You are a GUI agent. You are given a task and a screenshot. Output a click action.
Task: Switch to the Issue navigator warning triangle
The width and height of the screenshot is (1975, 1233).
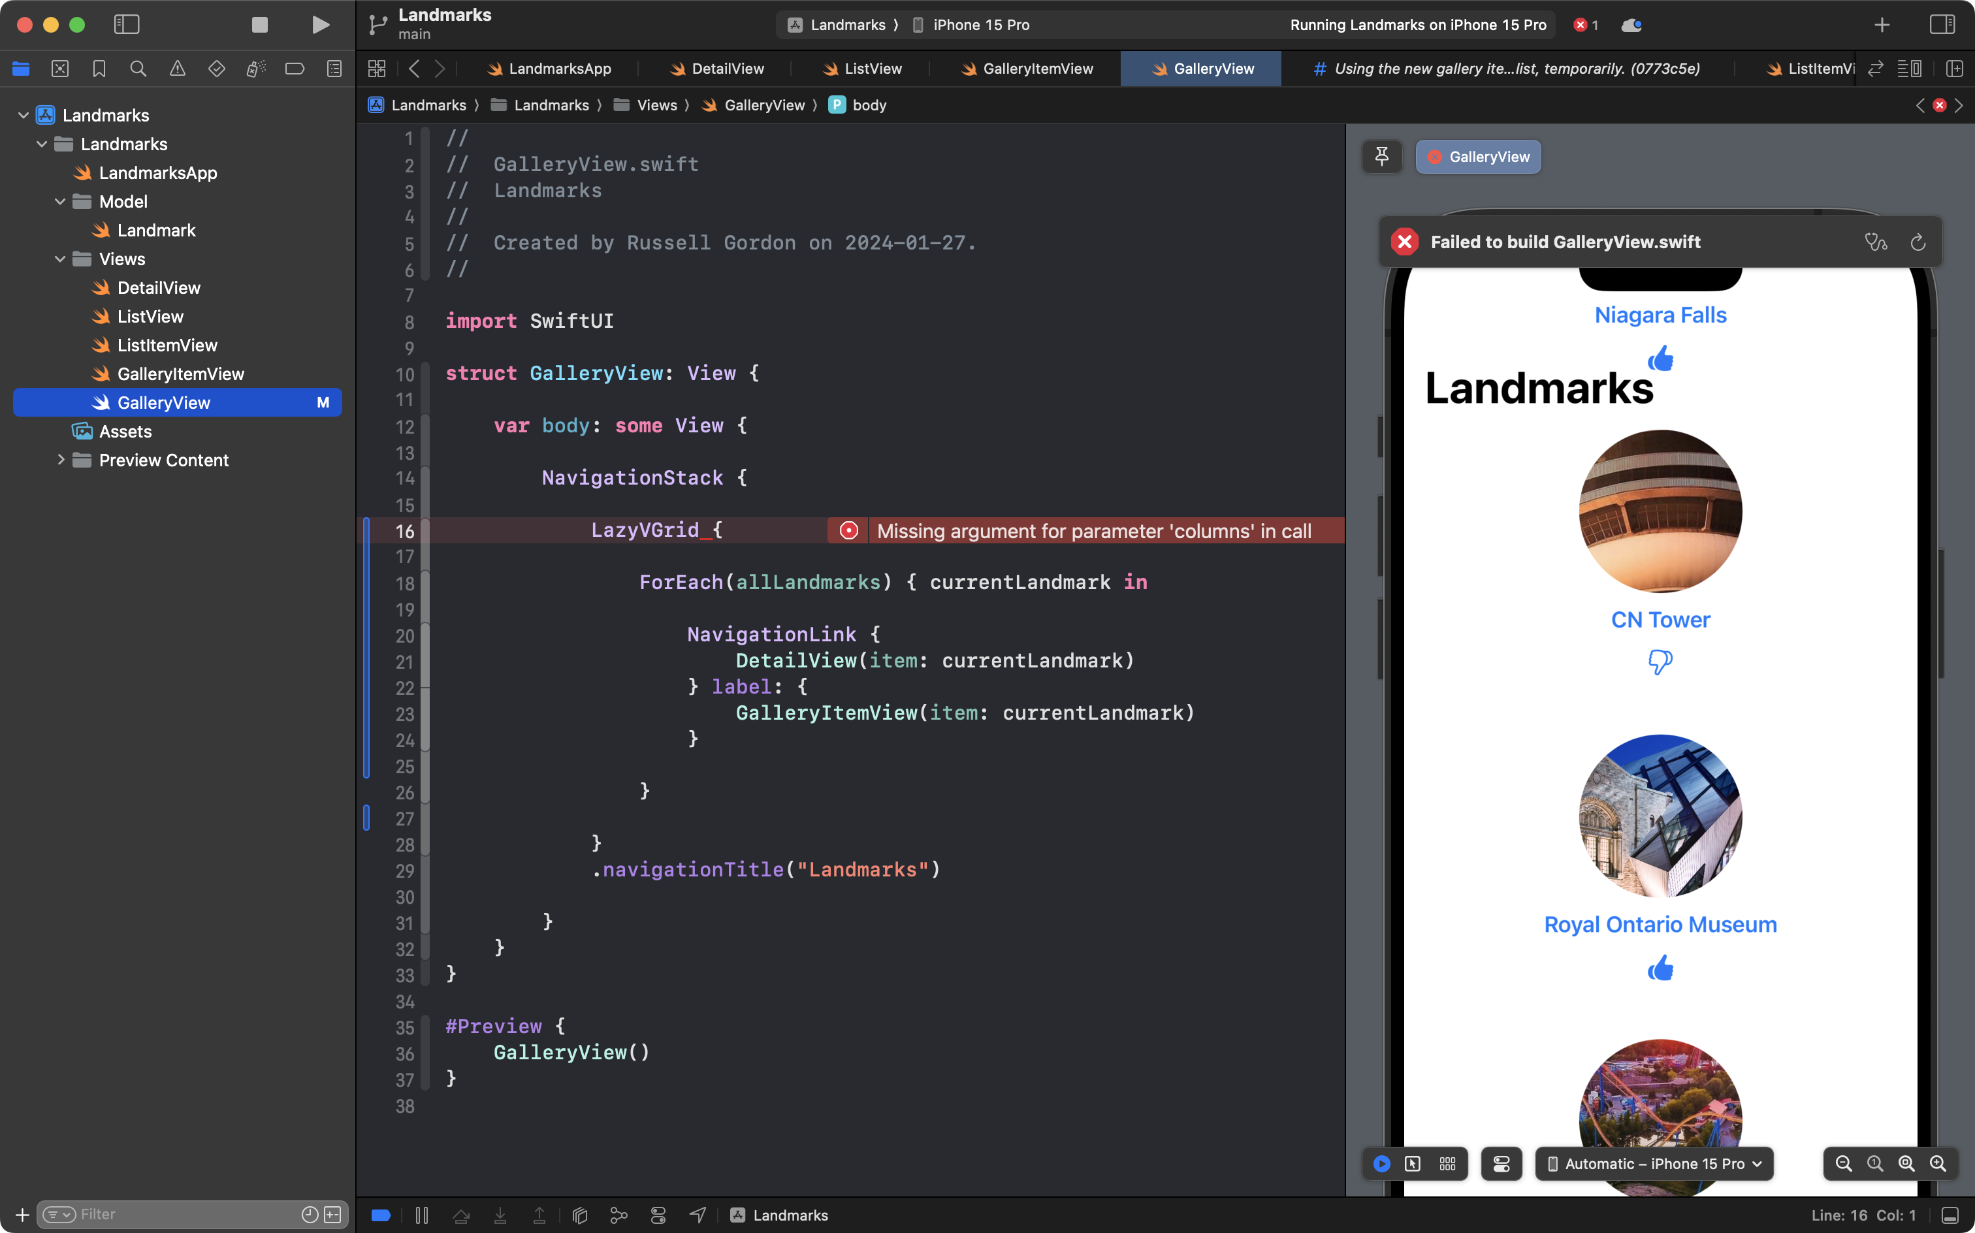tap(178, 69)
